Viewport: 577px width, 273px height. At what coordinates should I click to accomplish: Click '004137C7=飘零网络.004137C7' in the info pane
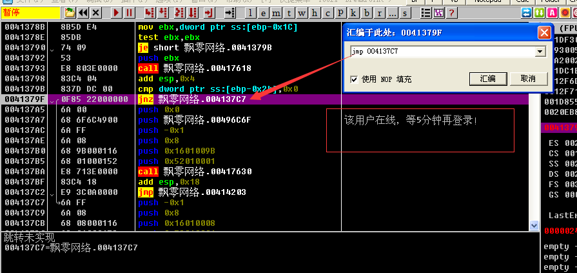tap(71, 248)
